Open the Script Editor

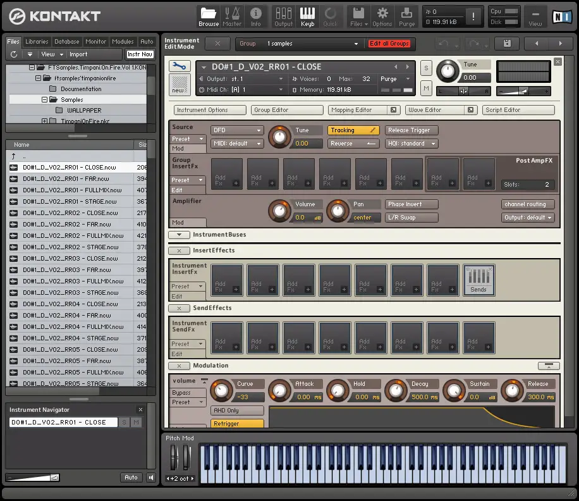pos(518,109)
